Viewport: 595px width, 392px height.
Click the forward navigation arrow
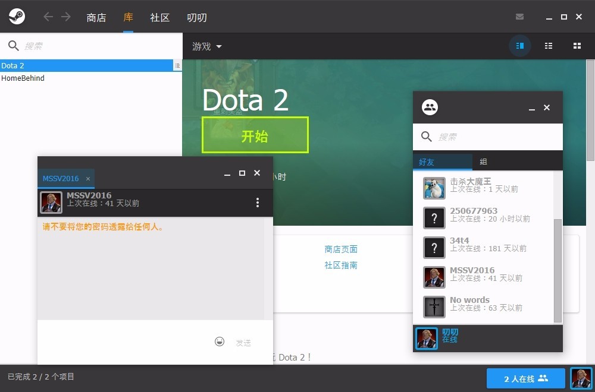point(66,17)
